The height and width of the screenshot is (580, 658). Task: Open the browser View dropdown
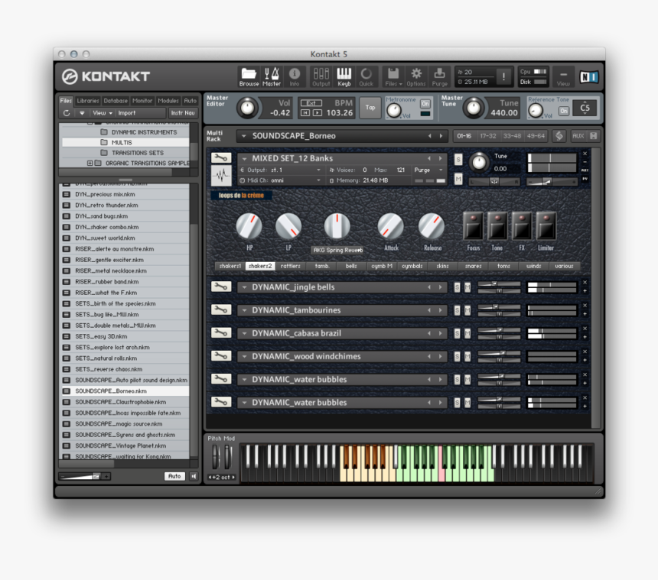click(103, 113)
